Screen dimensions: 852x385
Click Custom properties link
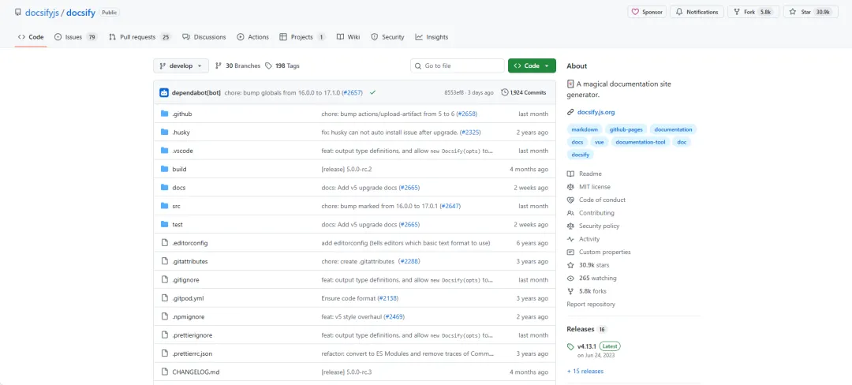tap(605, 252)
